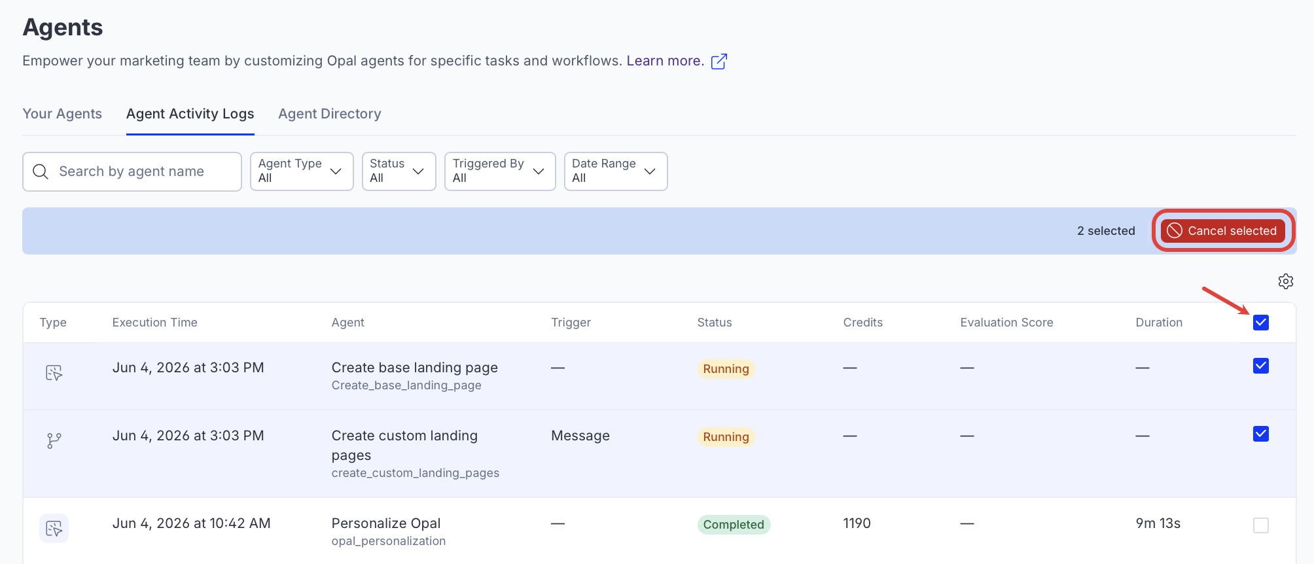Click the type icon for Personalize Opal
Screen dimensions: 1314x564
pyautogui.click(x=54, y=529)
